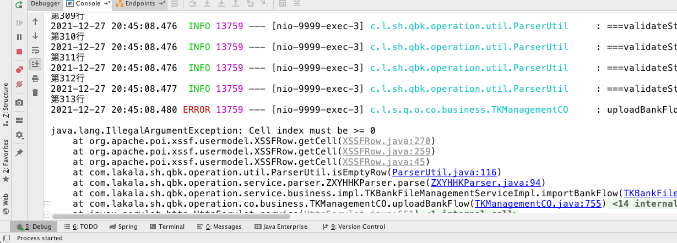This screenshot has width=677, height=243.
Task: Open the ParserUtil.java:116 link
Action: click(444, 172)
